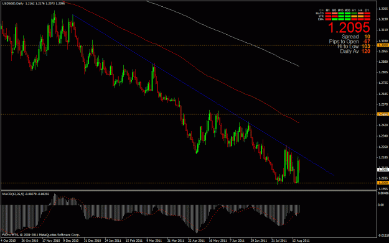
Task: Select the dashed horizontal line at 1.3000
Action: pyautogui.click(x=189, y=45)
